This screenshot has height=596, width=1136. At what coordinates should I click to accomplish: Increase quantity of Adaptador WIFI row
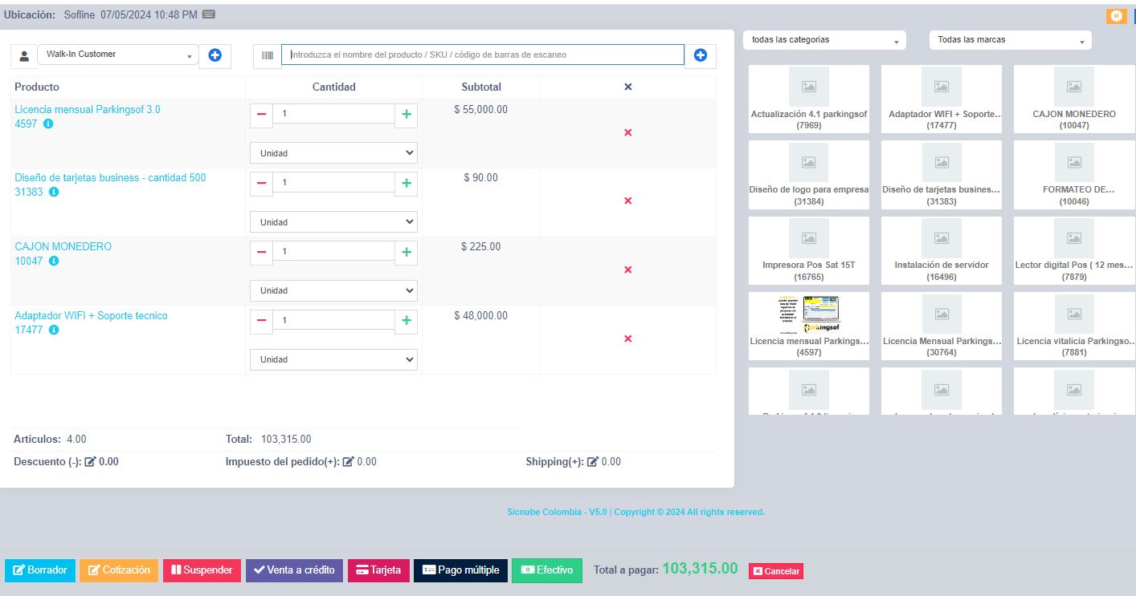coord(407,321)
